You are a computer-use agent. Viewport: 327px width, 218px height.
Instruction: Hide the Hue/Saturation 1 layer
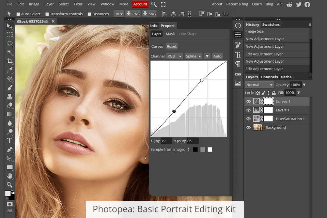248,119
